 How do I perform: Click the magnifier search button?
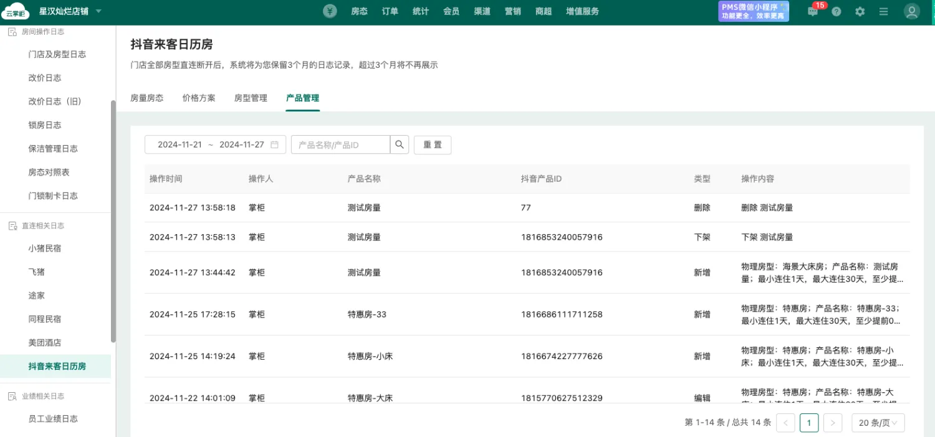click(400, 144)
